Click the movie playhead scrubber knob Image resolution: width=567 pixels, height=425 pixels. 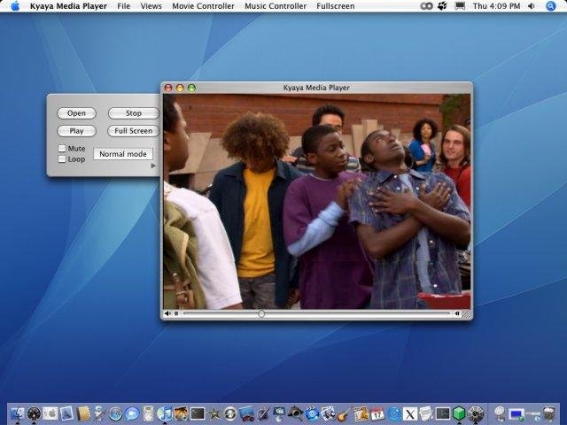click(x=261, y=313)
